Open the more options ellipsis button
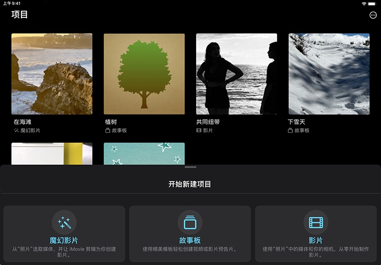This screenshot has height=265, width=381. pos(373,15)
